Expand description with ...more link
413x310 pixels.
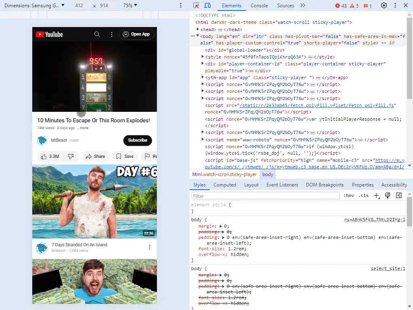(83, 128)
